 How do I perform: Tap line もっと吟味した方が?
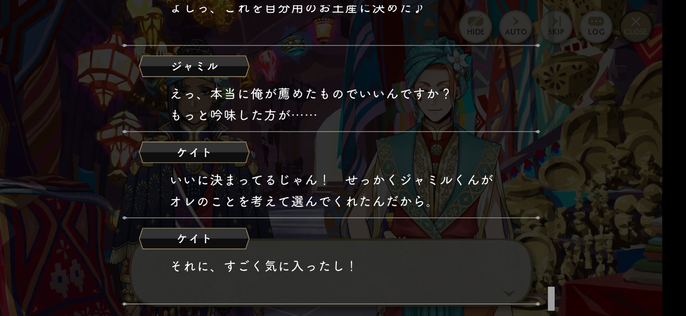click(244, 115)
